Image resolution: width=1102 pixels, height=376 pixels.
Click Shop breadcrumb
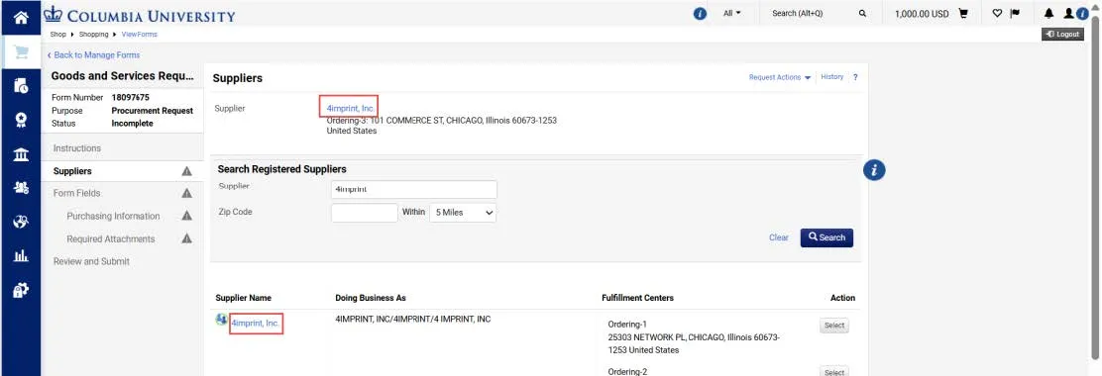57,35
